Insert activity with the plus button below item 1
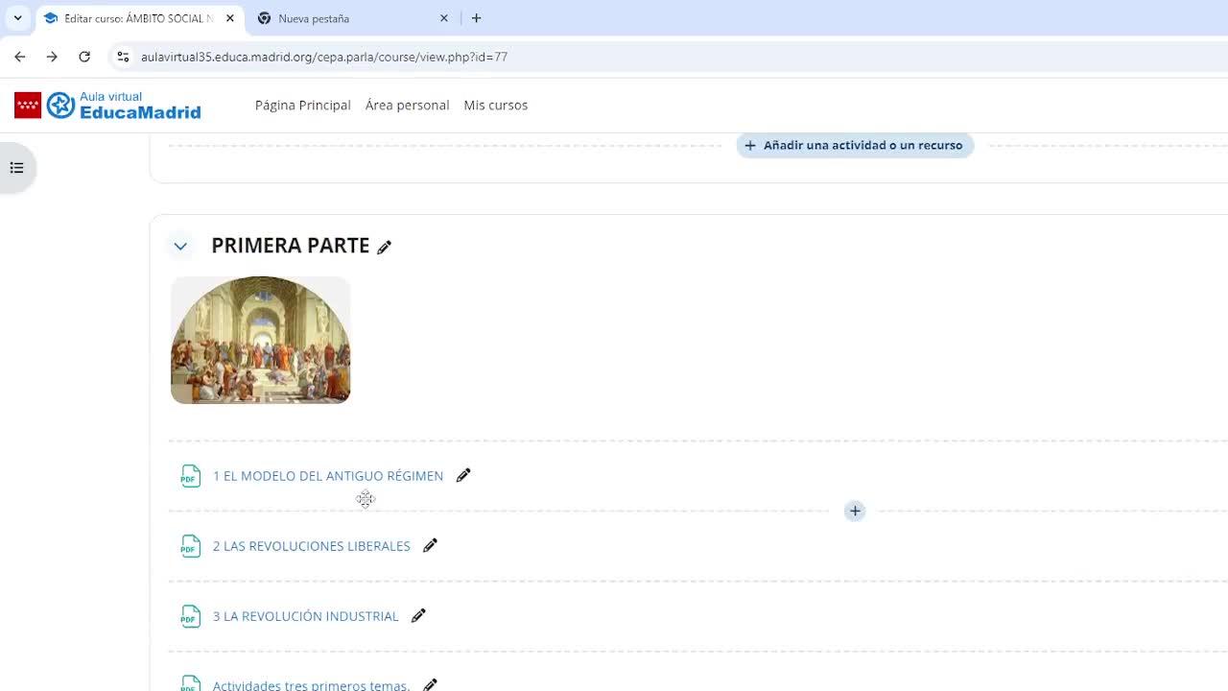This screenshot has height=691, width=1228. click(x=855, y=512)
